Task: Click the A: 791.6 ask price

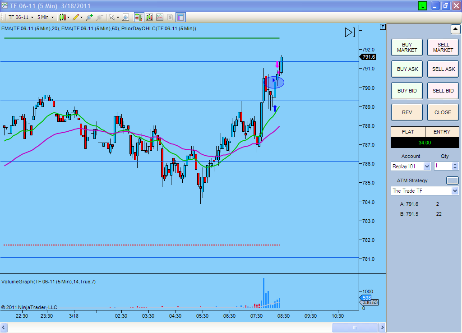Action: (x=409, y=204)
